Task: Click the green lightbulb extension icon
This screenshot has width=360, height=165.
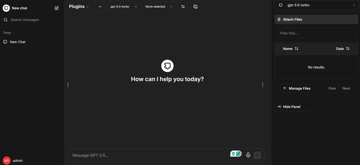Action: click(233, 154)
